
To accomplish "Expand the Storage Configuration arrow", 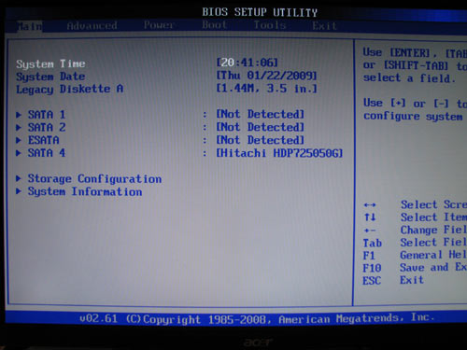I will click(19, 178).
